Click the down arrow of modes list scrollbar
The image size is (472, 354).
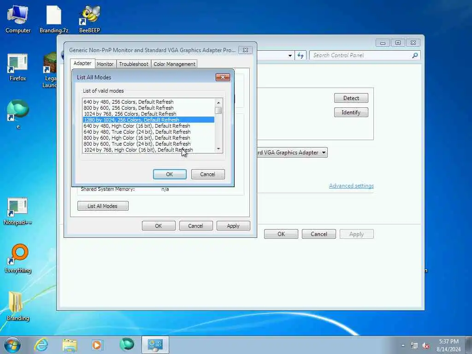[219, 149]
